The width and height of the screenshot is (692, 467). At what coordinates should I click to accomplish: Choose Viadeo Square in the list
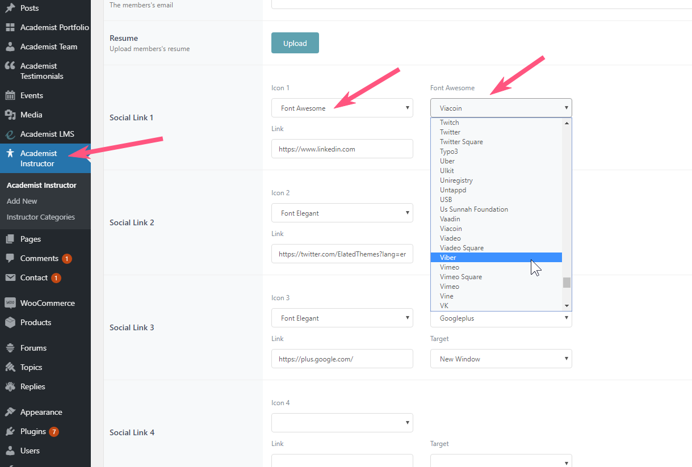pos(497,248)
